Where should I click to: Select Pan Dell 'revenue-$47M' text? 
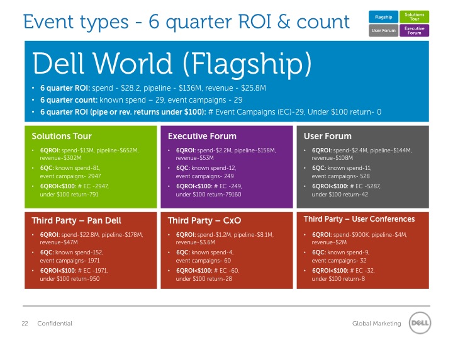pyautogui.click(x=59, y=242)
